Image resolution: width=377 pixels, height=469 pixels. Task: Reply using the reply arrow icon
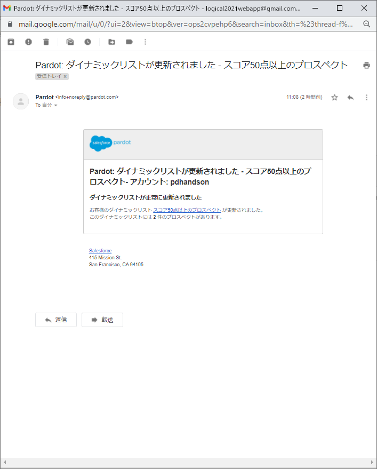point(350,98)
